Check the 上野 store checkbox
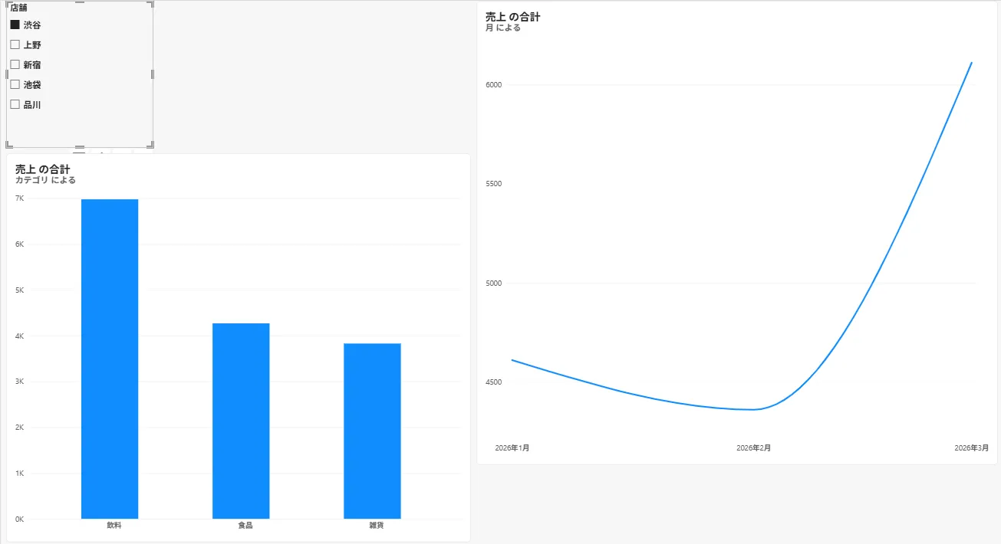Screen dimensions: 1001x544 click(15, 45)
